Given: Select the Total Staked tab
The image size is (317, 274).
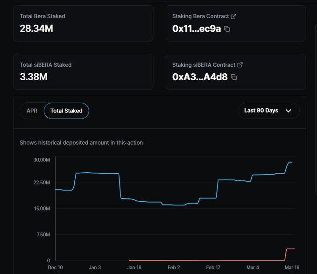Looking at the screenshot, I should coord(66,111).
